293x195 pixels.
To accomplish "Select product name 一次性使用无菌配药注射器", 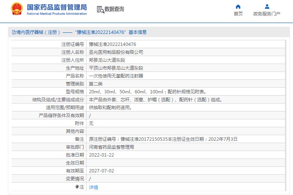I will (x=185, y=76).
